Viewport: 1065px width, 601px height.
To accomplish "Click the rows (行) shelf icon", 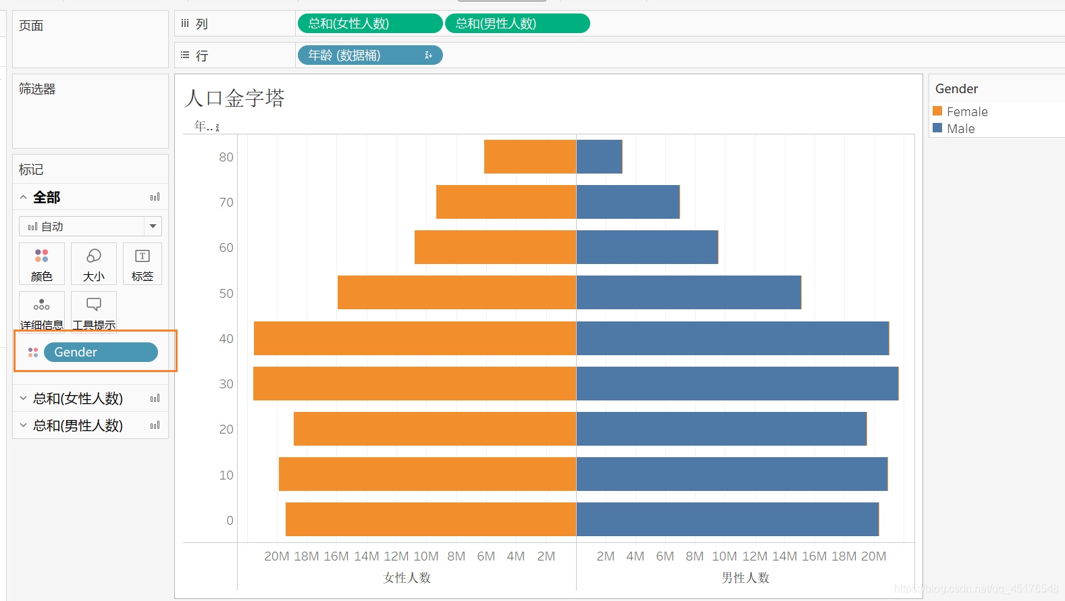I will [x=185, y=55].
